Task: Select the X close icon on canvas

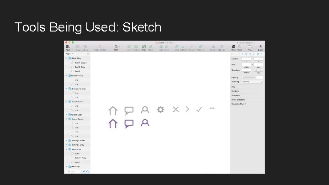Action: point(176,109)
